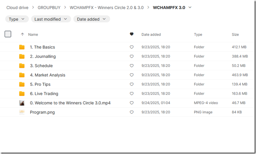Select the 1. The Basics folder name
Image resolution: width=256 pixels, height=154 pixels.
click(42, 47)
